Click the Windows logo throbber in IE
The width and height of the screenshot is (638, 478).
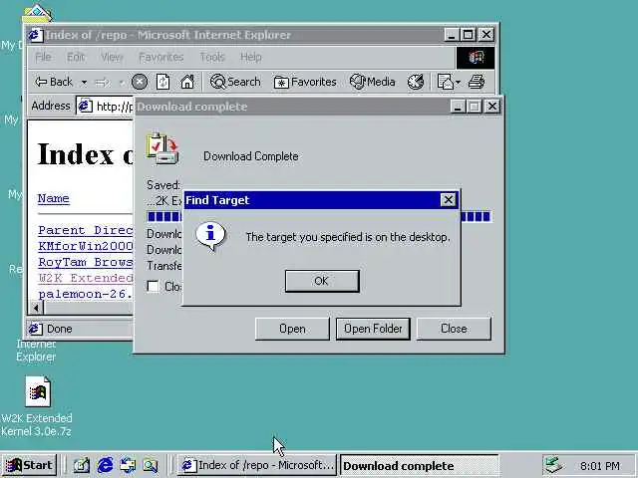(476, 58)
